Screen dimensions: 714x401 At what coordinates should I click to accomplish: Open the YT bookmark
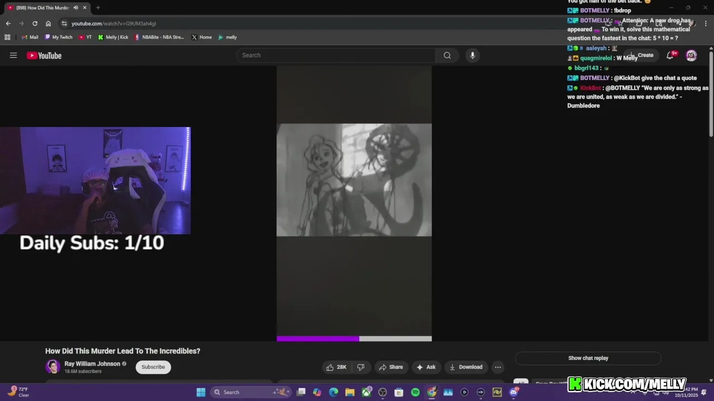point(85,37)
